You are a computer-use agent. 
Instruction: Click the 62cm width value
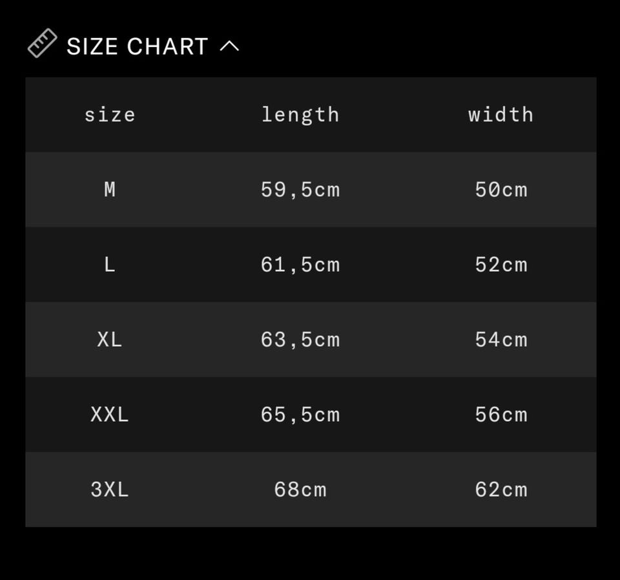click(501, 490)
